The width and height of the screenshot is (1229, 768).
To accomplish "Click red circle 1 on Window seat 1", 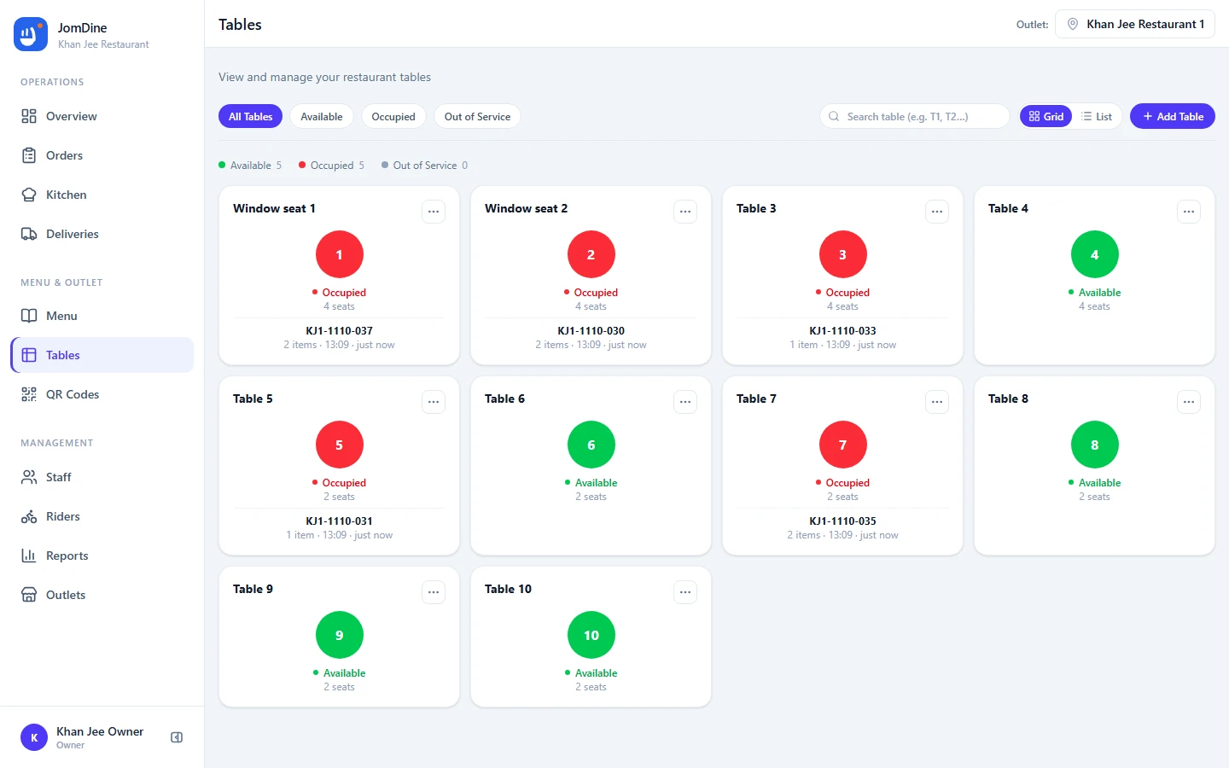I will tap(340, 254).
